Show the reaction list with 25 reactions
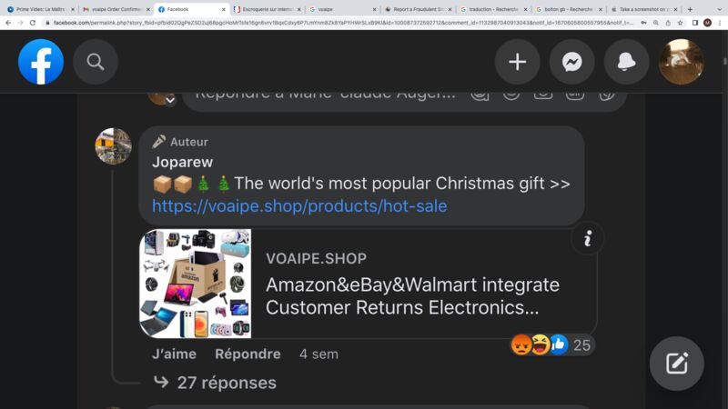The image size is (728, 409). pyautogui.click(x=551, y=345)
